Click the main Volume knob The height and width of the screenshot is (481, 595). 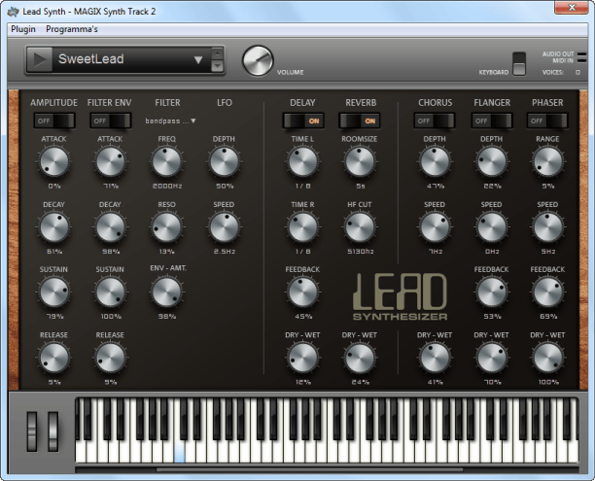click(x=258, y=60)
